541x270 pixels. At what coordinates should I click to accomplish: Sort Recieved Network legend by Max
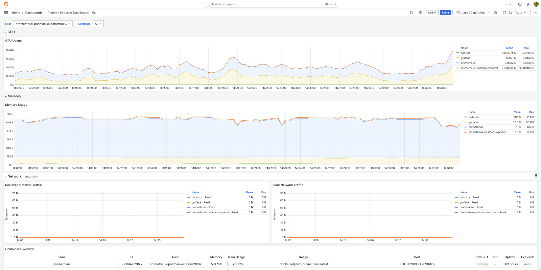tap(263, 192)
